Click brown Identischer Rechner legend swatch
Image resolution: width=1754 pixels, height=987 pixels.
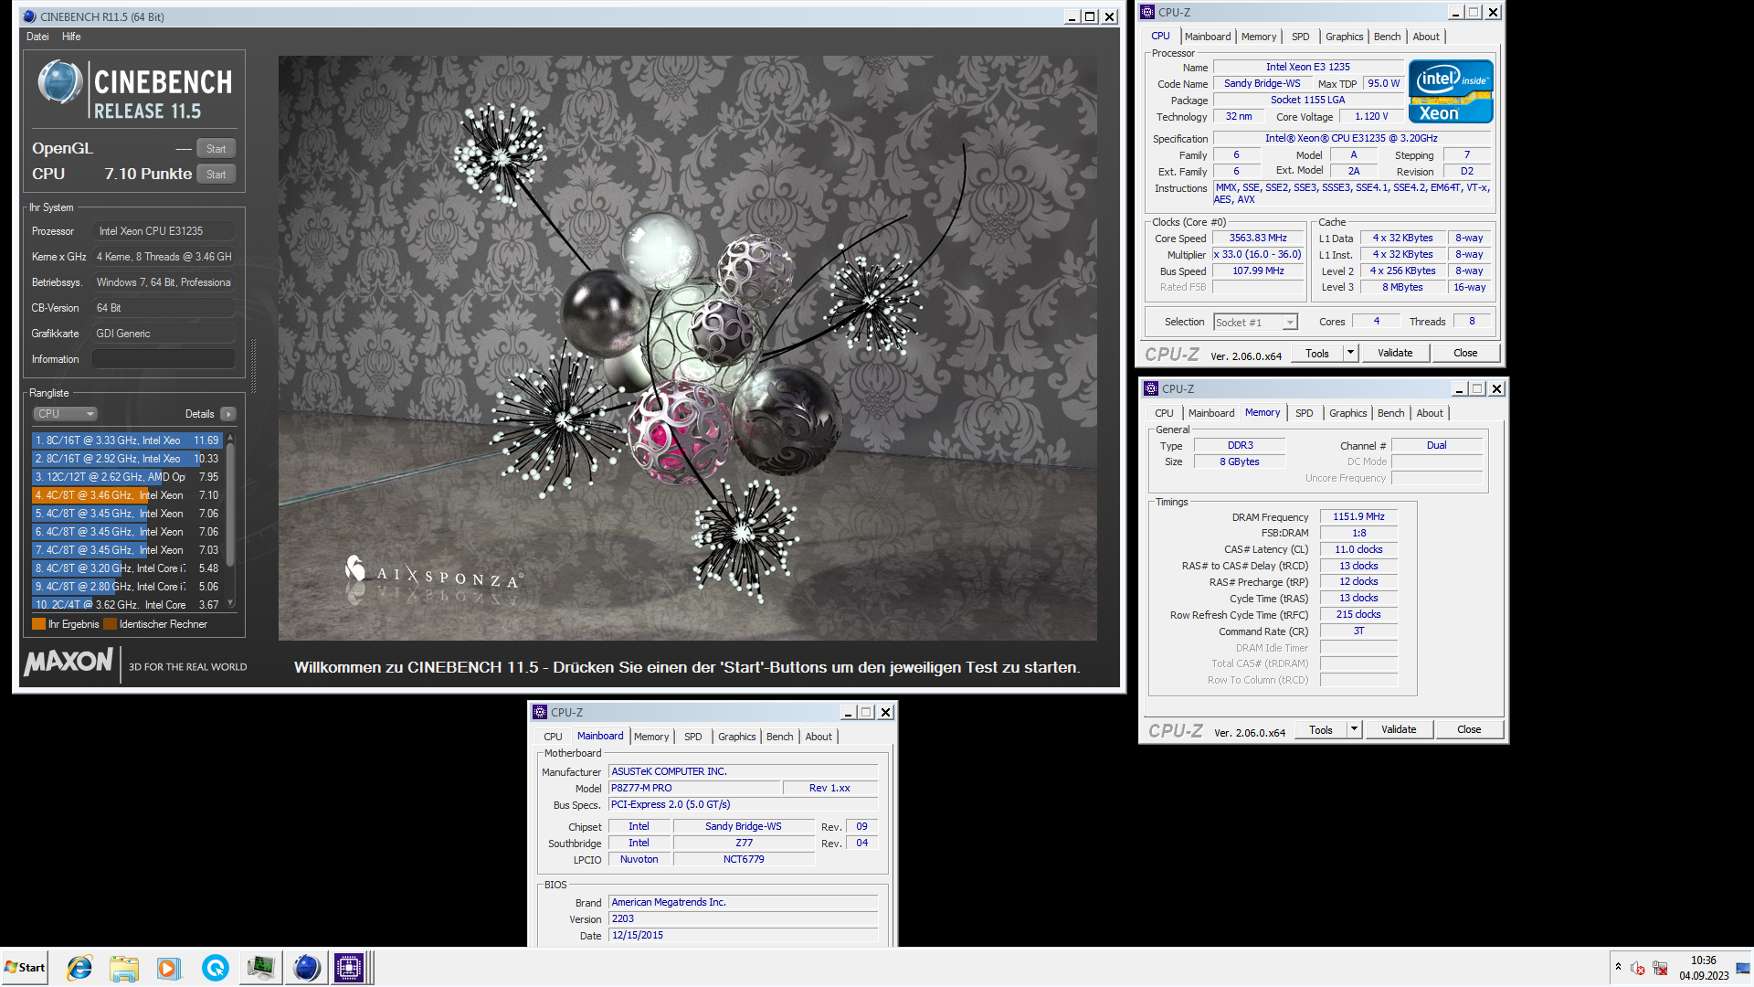(x=110, y=624)
